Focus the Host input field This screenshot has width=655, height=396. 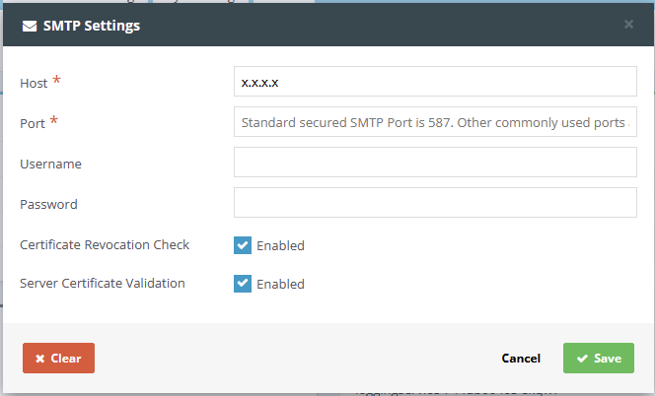click(435, 83)
